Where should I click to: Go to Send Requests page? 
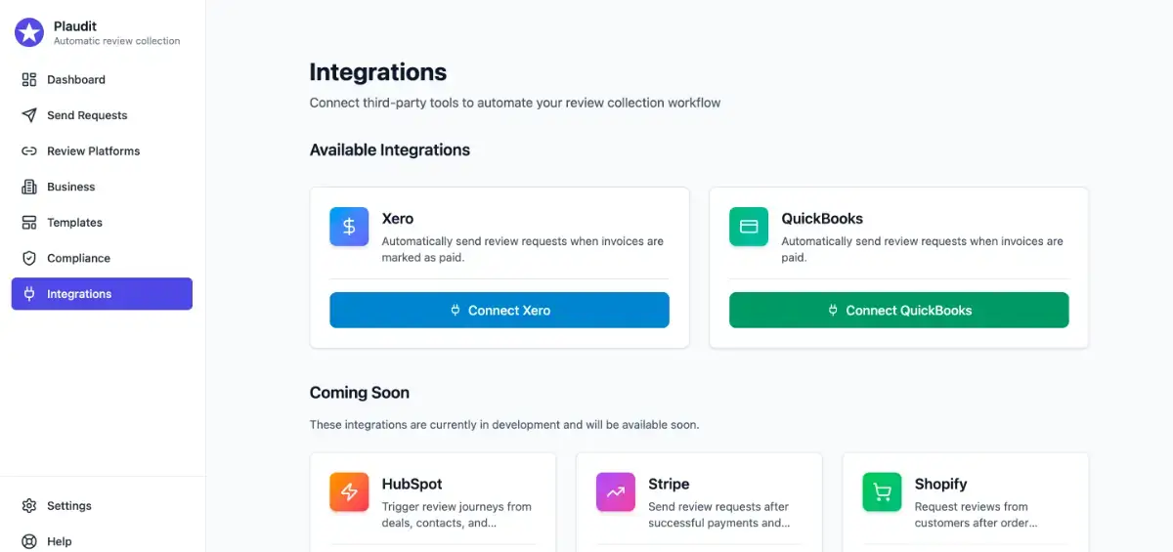pos(102,115)
